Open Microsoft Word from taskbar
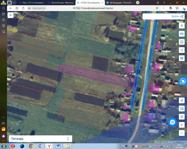 click(58, 146)
